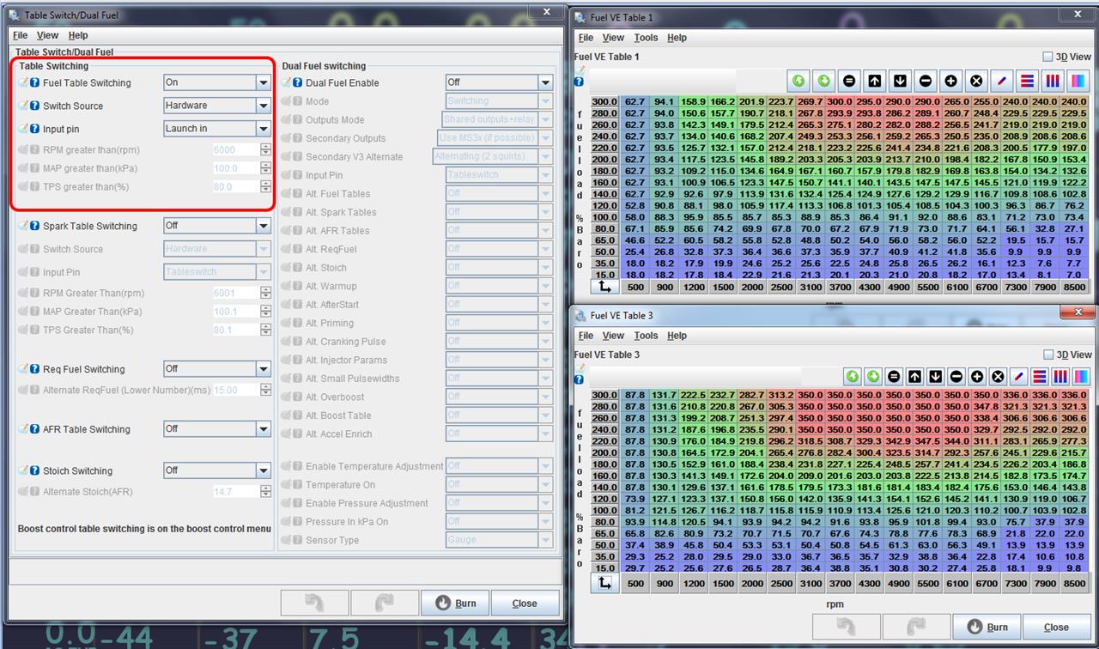This screenshot has width=1099, height=649.
Task: Open the Input pin dropdown showing Launch in
Action: [x=217, y=129]
